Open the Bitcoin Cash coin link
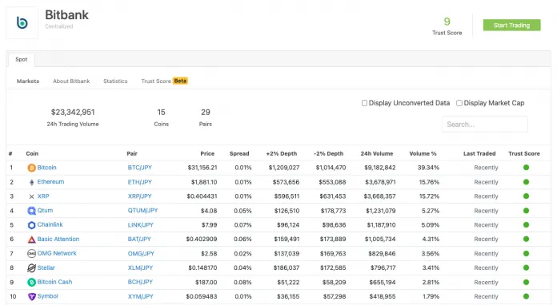This screenshot has height=305, width=557. coord(54,282)
